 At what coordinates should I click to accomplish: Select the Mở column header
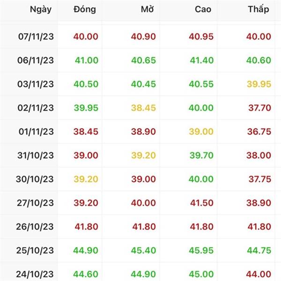coord(148,9)
